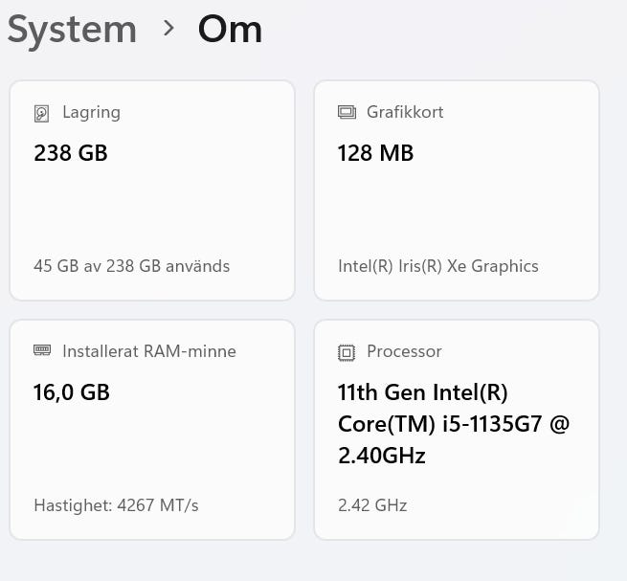Click the Core i5-1135G7 processor name
The width and height of the screenshot is (627, 581).
[454, 424]
